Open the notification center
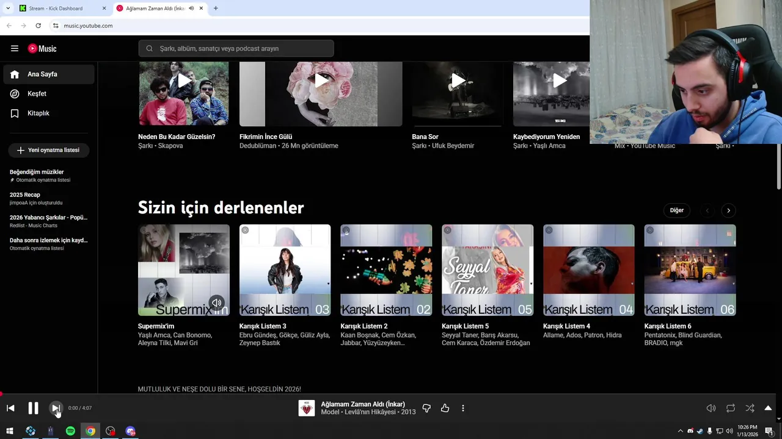 point(769,431)
